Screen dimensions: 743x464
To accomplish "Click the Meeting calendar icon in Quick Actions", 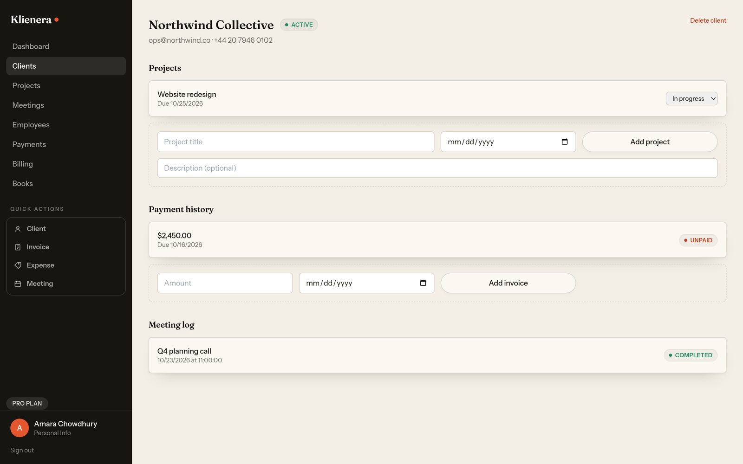I will click(18, 284).
